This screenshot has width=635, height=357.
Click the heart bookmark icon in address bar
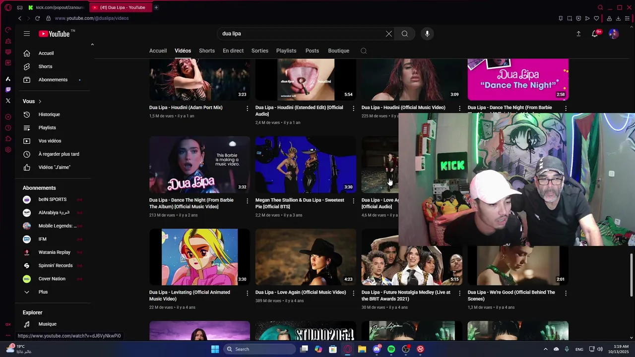tap(597, 18)
